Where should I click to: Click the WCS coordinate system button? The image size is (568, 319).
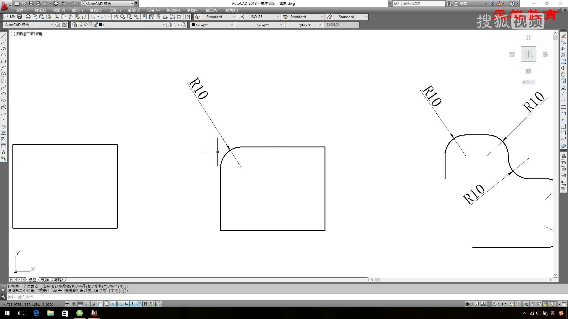528,82
